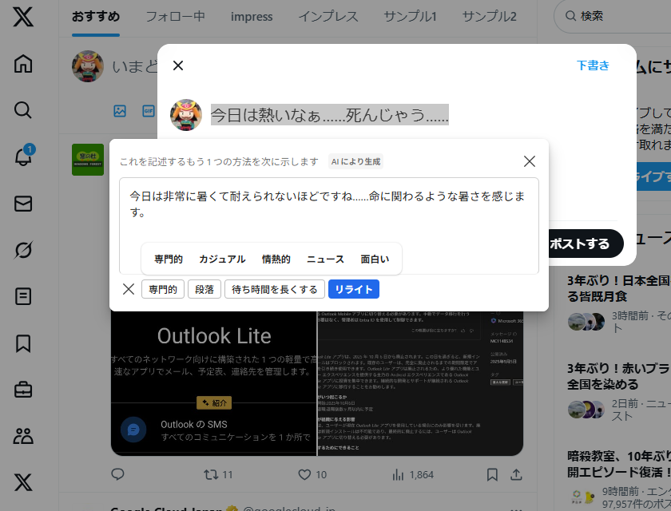Switch to the フォロー中 tab
The width and height of the screenshot is (671, 511).
coord(175,16)
